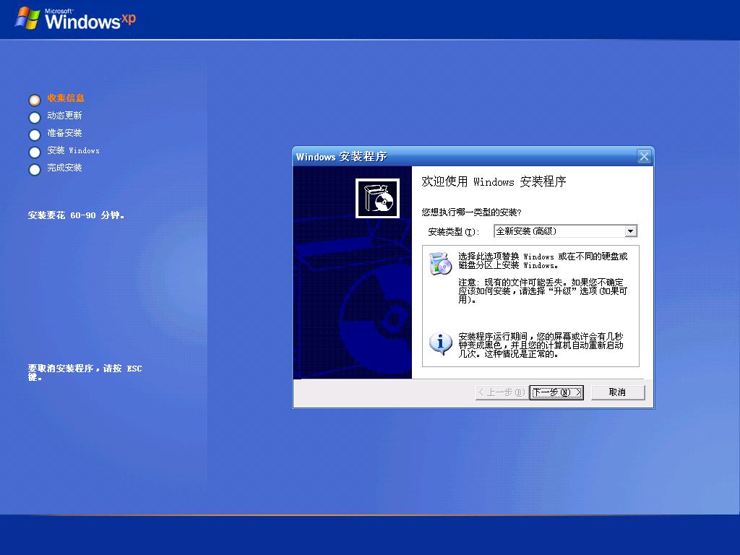
Task: Click the Windows 安装程序 title bar text
Action: [342, 157]
